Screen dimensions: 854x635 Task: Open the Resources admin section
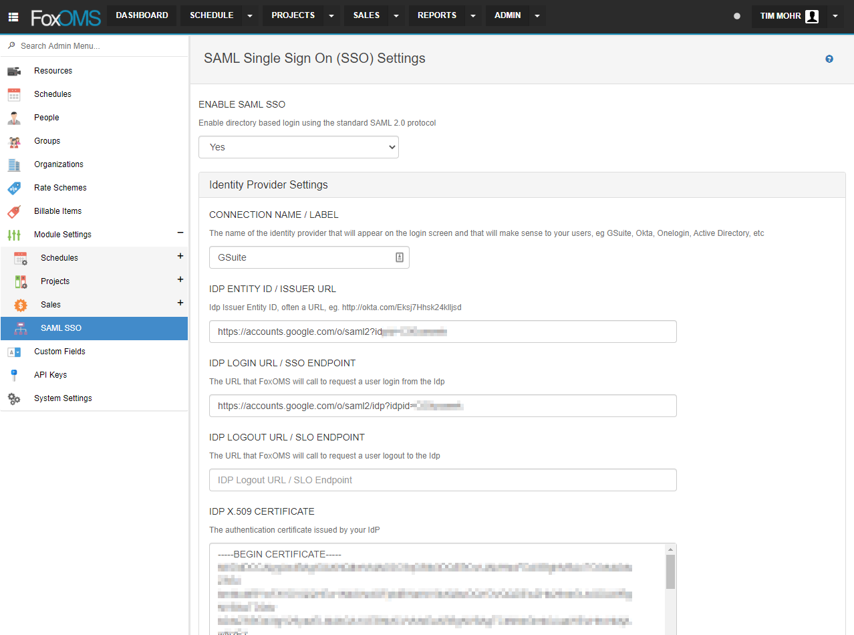click(x=15, y=70)
